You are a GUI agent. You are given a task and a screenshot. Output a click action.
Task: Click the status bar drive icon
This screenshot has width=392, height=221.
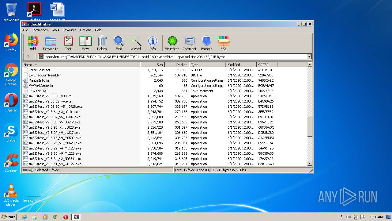[25, 170]
